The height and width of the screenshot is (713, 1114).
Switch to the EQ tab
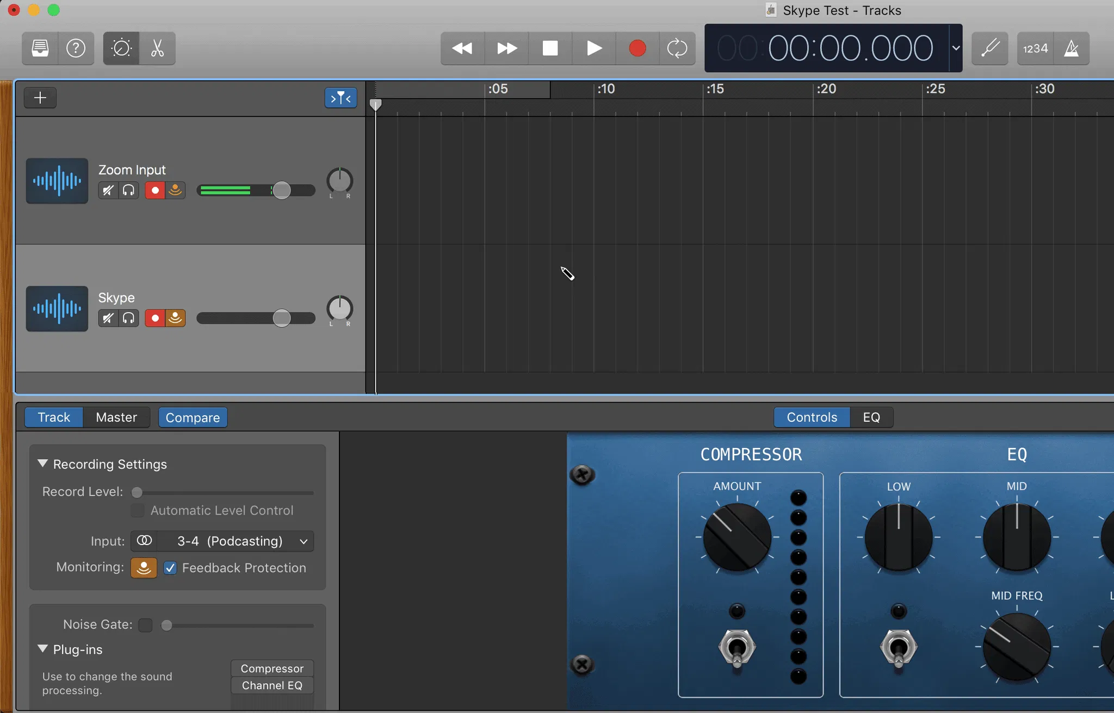(871, 417)
